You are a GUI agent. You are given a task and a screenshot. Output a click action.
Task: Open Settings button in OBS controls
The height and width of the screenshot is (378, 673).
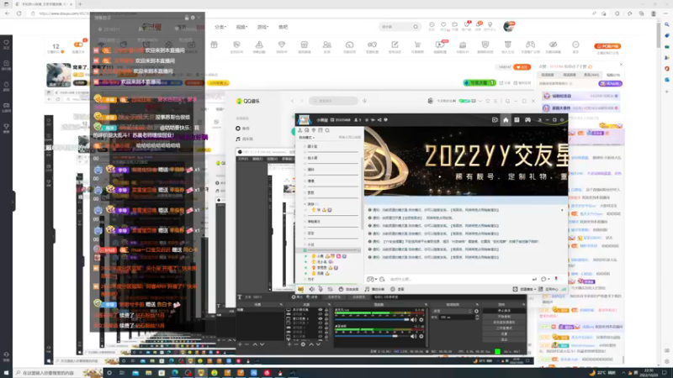504,333
